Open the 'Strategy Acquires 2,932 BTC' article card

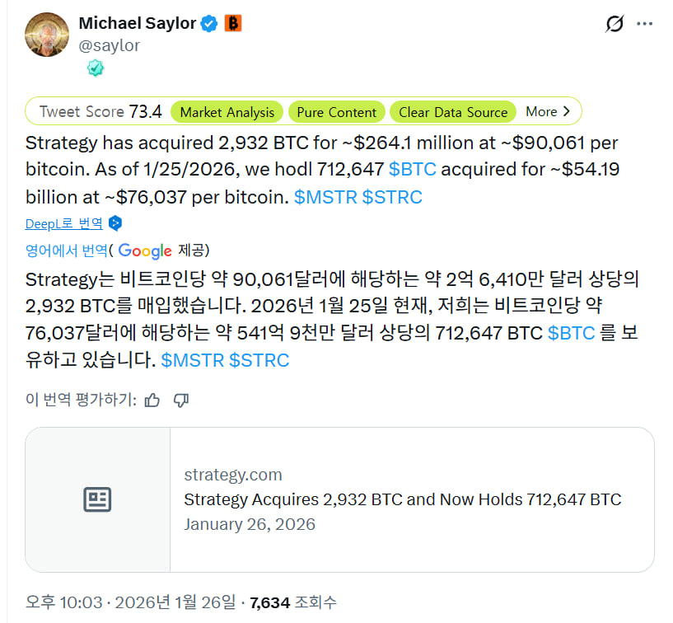402,499
